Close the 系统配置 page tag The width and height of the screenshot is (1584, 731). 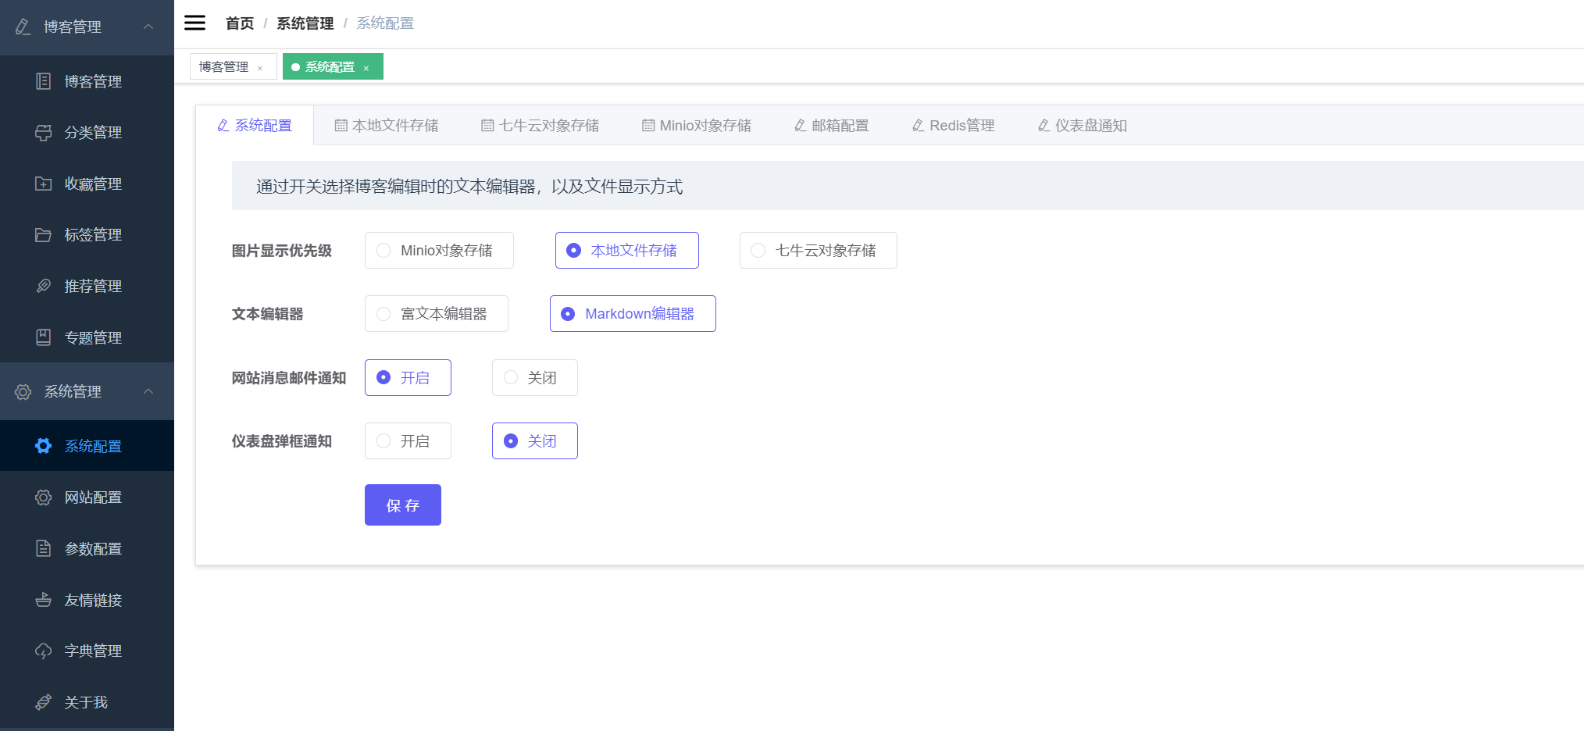tap(366, 68)
